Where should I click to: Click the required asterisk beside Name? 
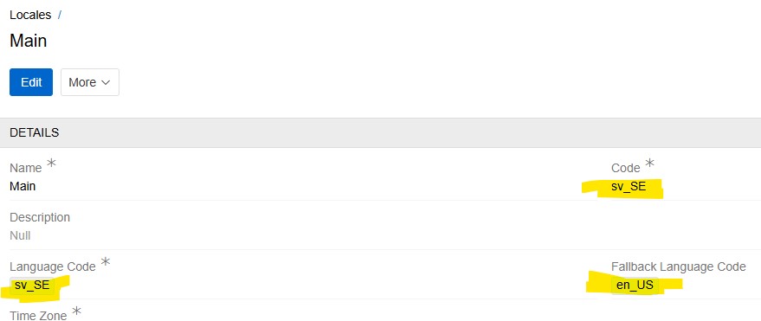pyautogui.click(x=51, y=164)
